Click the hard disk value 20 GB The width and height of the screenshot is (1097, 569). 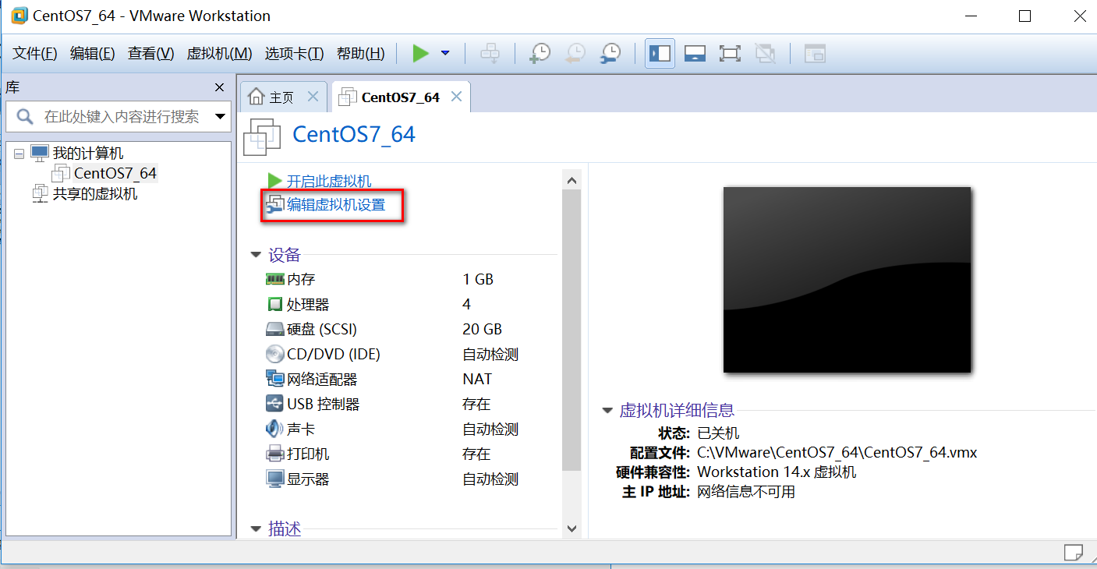click(483, 329)
